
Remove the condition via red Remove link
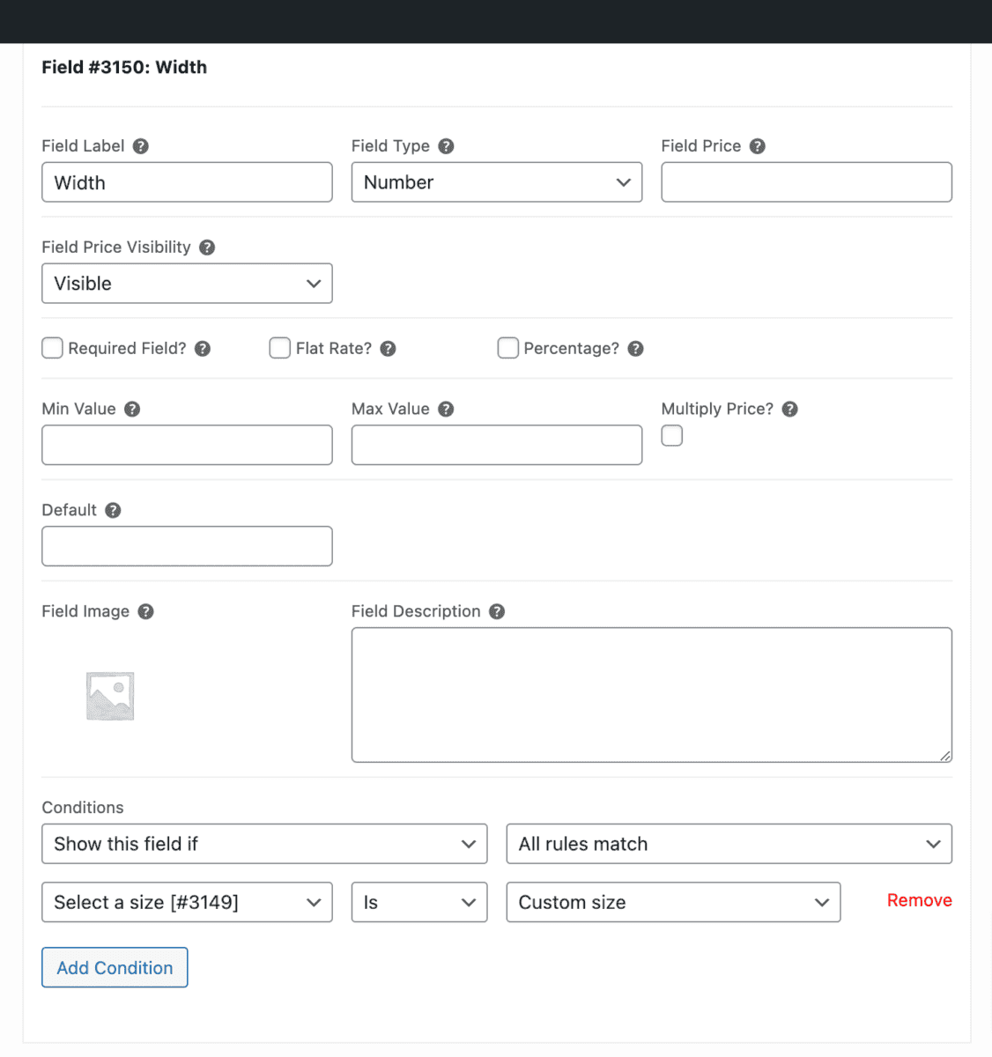tap(920, 900)
